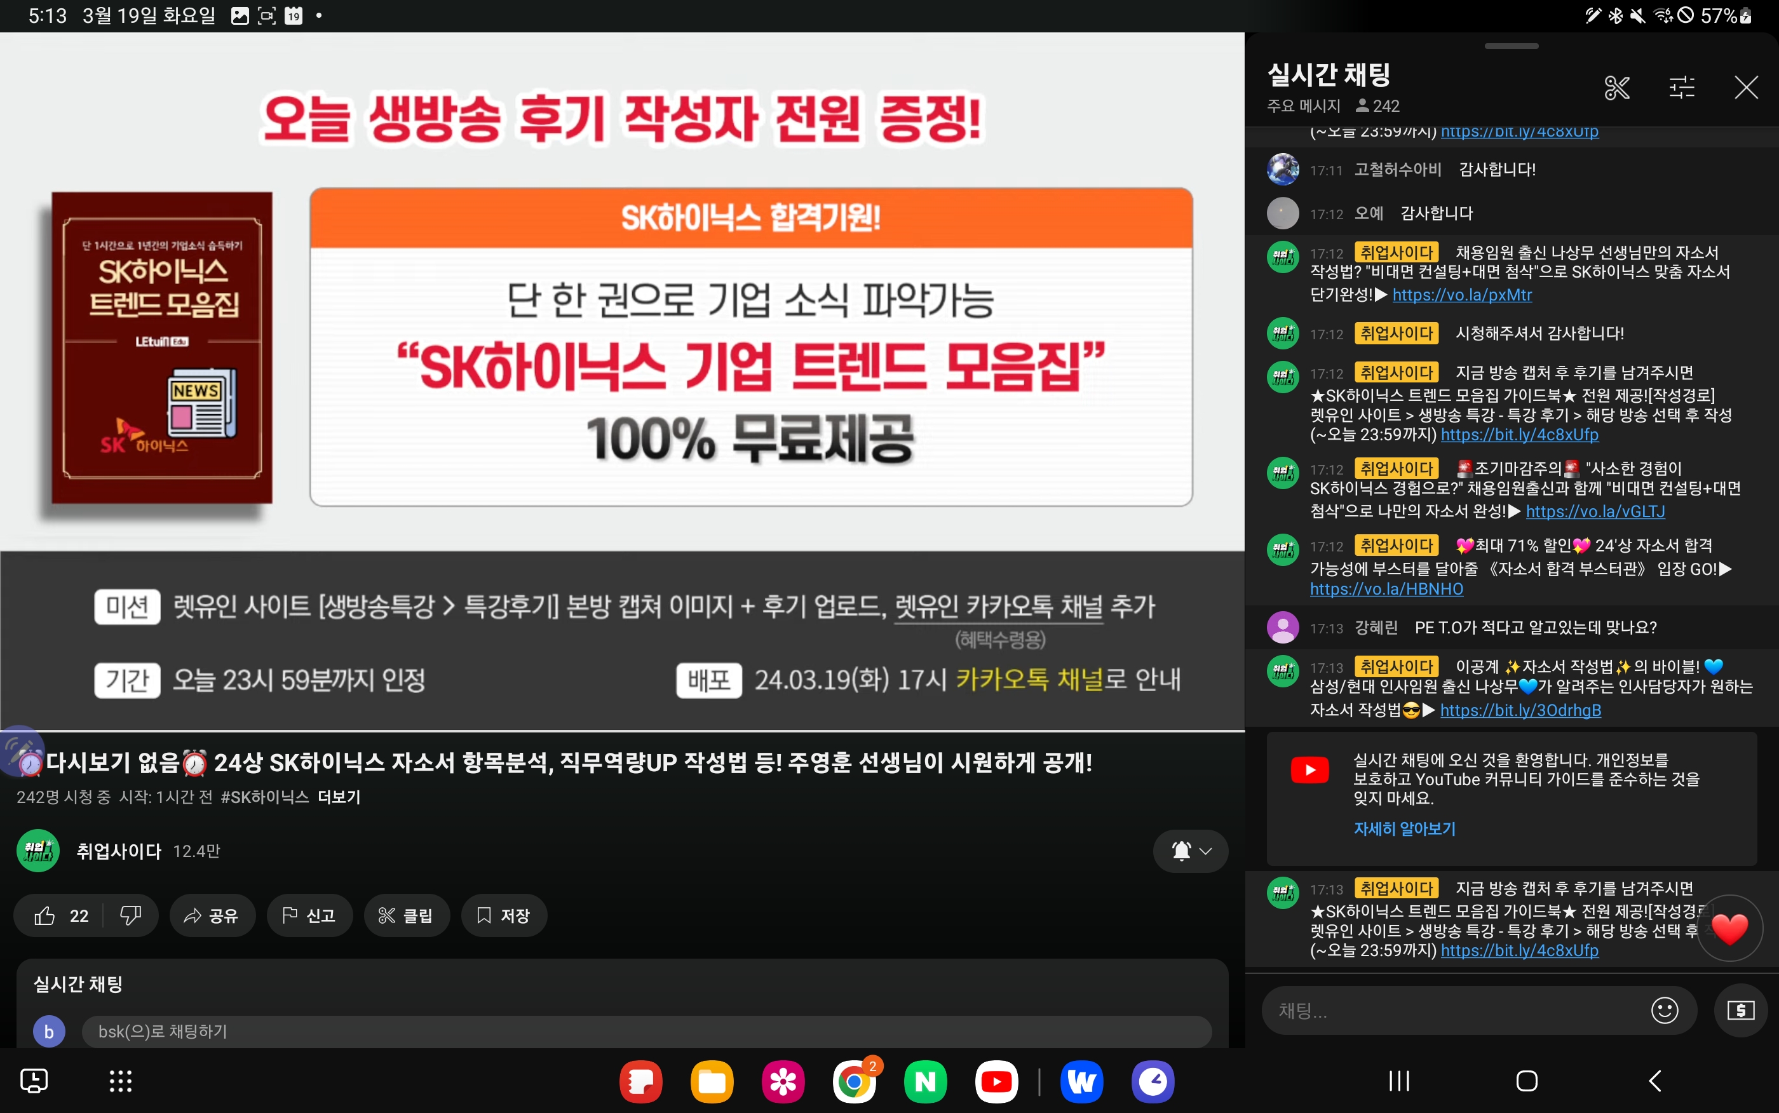Screen dimensions: 1779x1113
Task: Open 강혜린 user avatar
Action: [1282, 627]
